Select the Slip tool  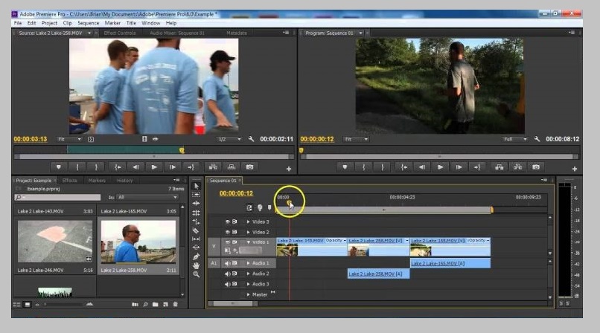pos(196,239)
